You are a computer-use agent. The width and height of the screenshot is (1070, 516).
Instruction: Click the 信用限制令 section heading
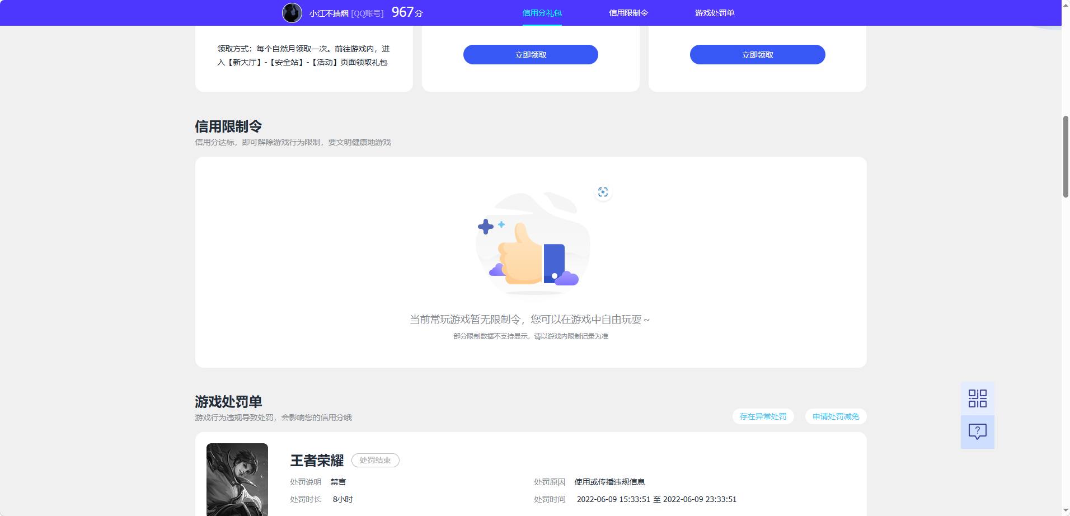pyautogui.click(x=228, y=126)
